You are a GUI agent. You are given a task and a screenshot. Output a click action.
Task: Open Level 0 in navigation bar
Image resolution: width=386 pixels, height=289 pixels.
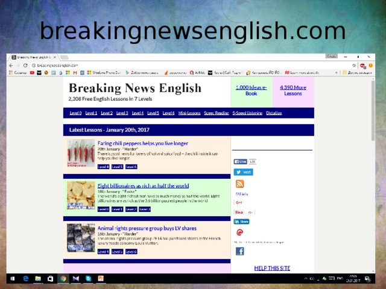(75, 113)
